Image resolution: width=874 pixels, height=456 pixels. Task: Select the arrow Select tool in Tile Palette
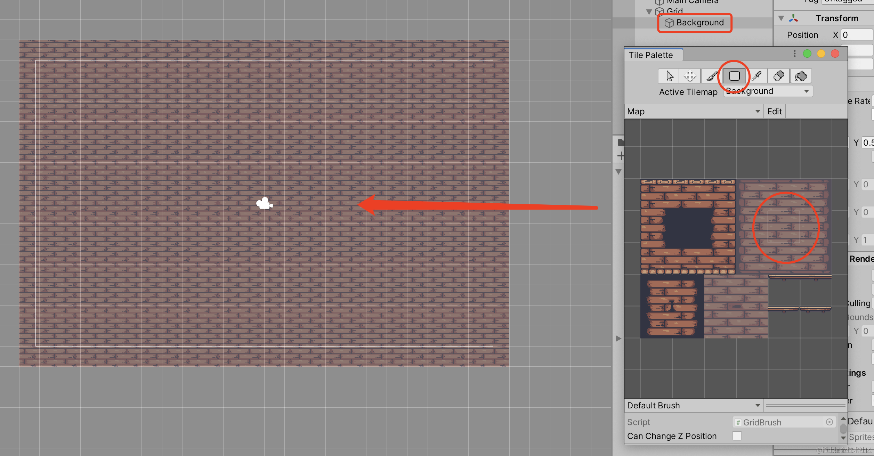669,76
